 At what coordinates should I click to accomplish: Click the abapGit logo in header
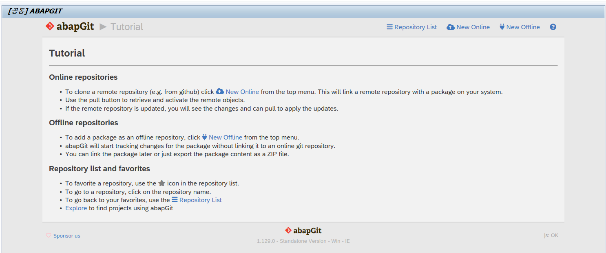click(70, 27)
